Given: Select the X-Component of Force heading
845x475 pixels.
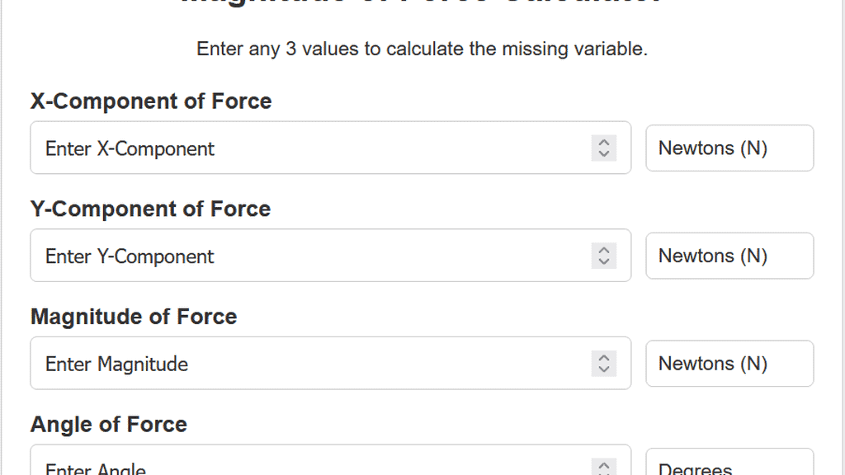Looking at the screenshot, I should (x=150, y=101).
